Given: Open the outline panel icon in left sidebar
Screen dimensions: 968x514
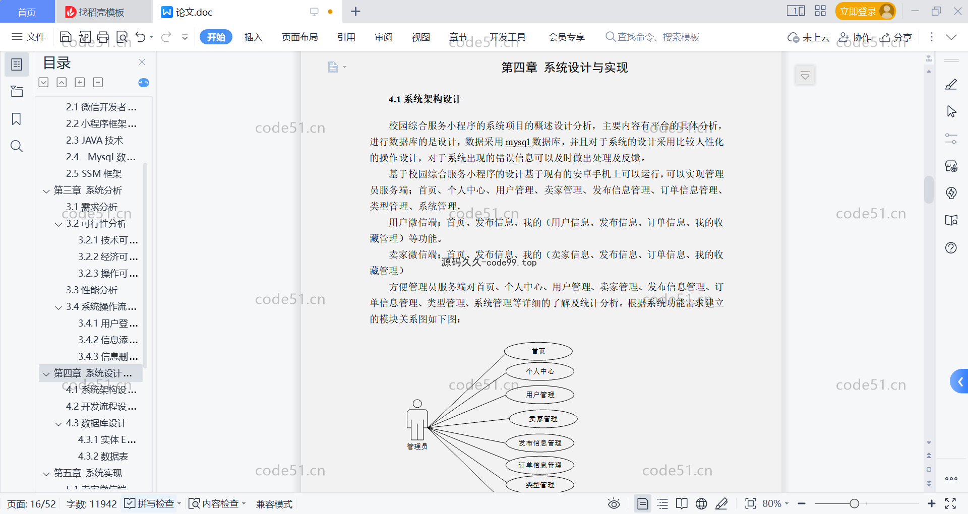Looking at the screenshot, I should coord(17,65).
